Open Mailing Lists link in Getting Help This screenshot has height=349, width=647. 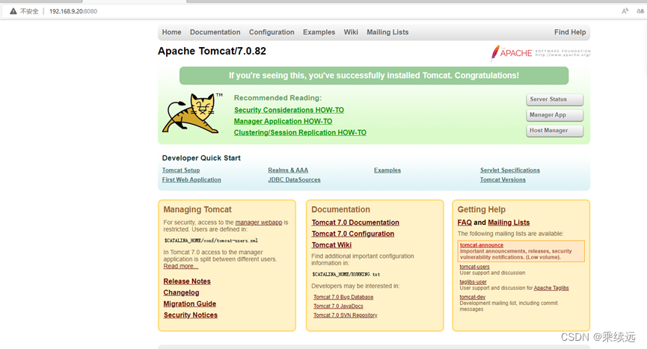pyautogui.click(x=509, y=223)
